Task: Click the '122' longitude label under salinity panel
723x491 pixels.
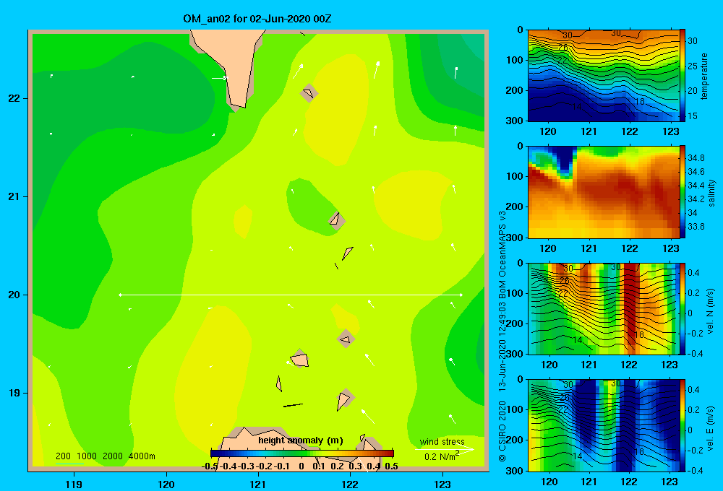Action: pyautogui.click(x=630, y=248)
